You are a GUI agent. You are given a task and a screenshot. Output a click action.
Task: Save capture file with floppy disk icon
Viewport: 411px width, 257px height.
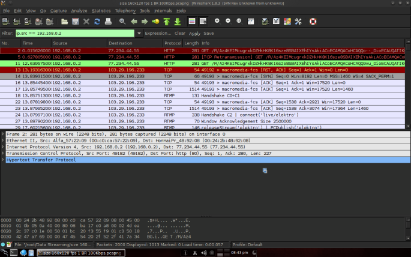click(x=76, y=22)
